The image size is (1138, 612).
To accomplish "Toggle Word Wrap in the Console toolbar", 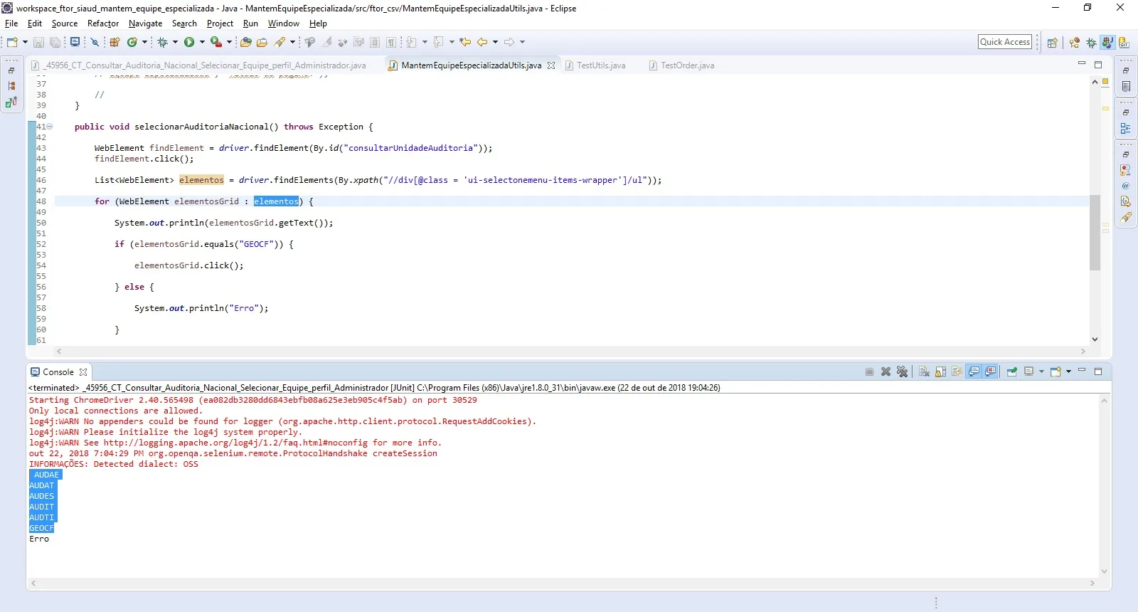I will (957, 371).
